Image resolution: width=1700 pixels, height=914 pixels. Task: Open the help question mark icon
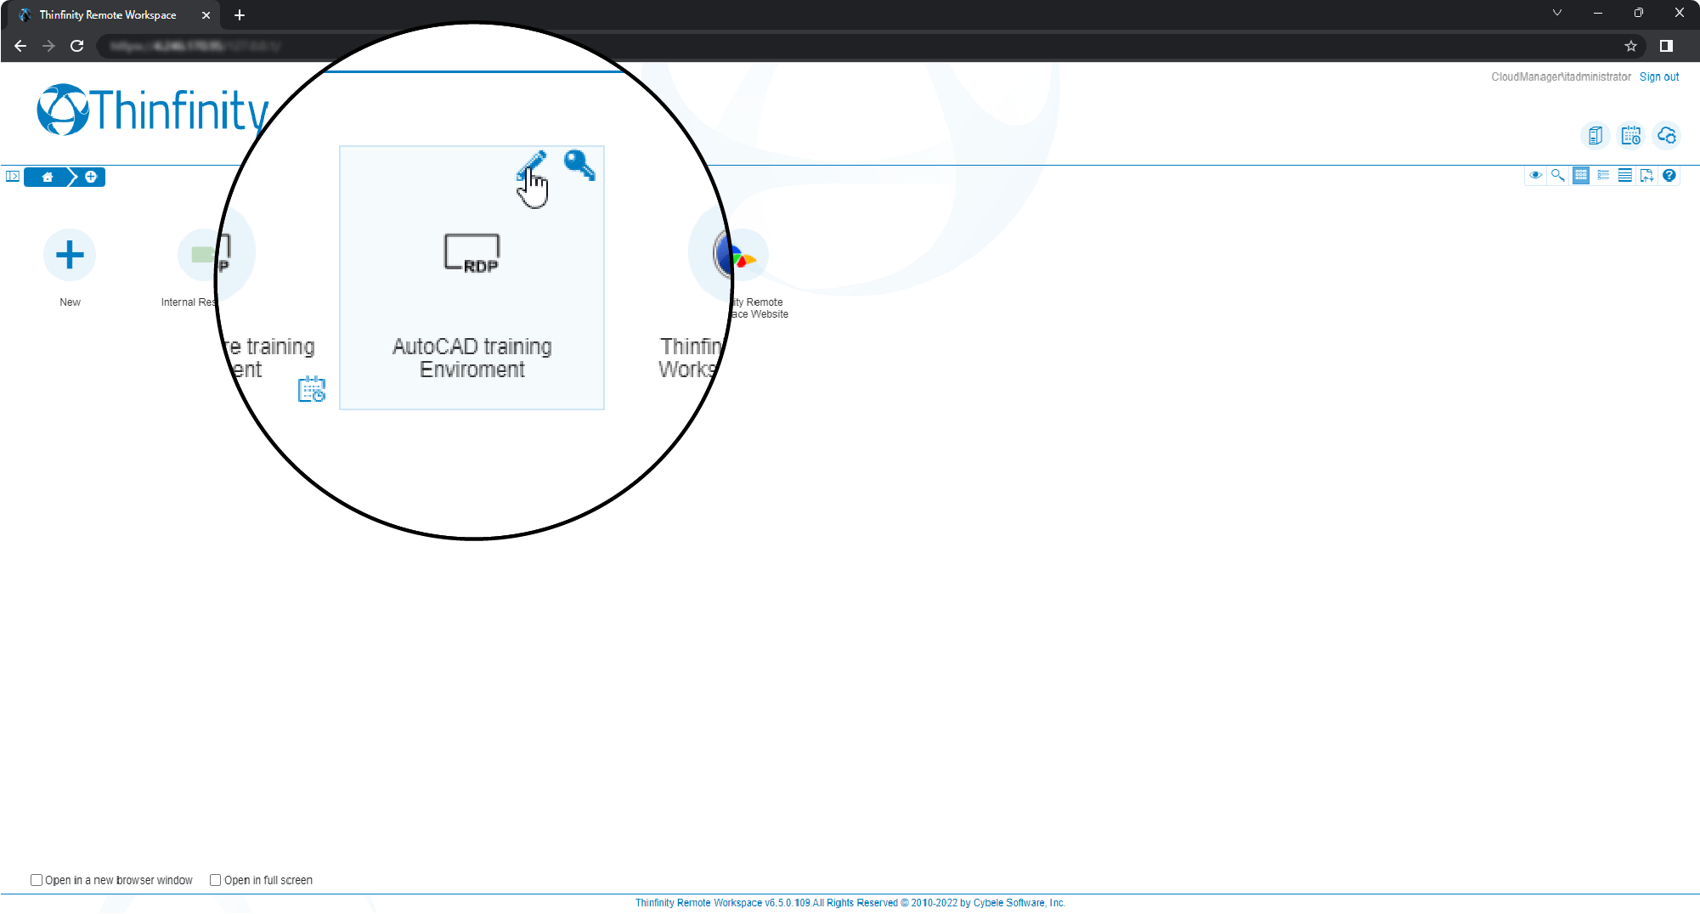[x=1669, y=175]
